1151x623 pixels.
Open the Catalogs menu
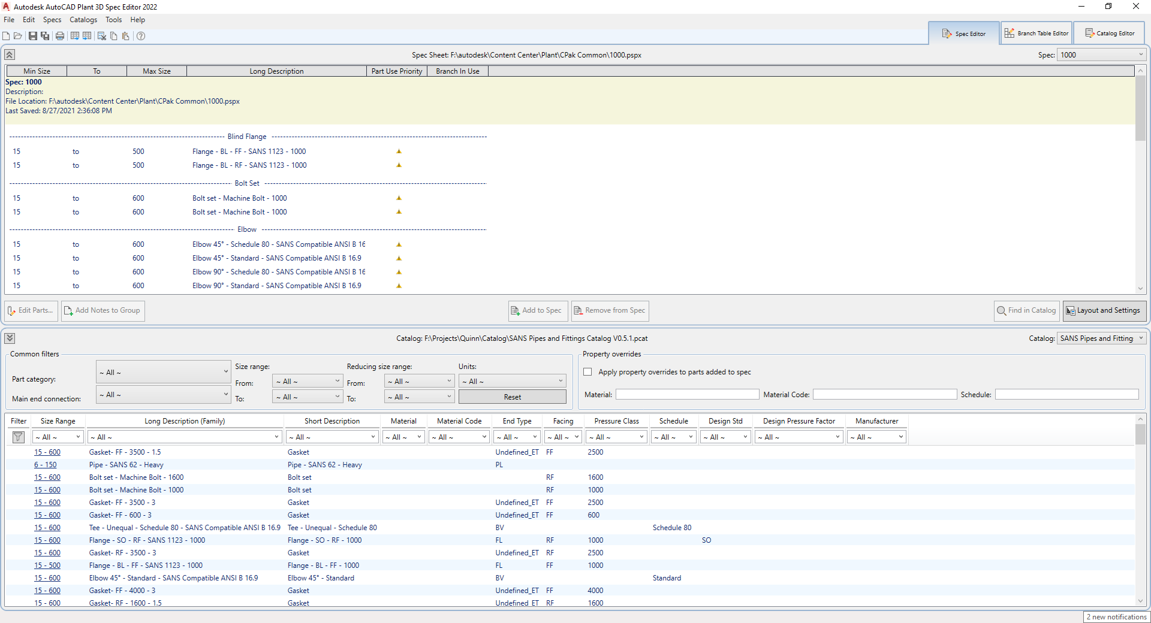point(83,20)
